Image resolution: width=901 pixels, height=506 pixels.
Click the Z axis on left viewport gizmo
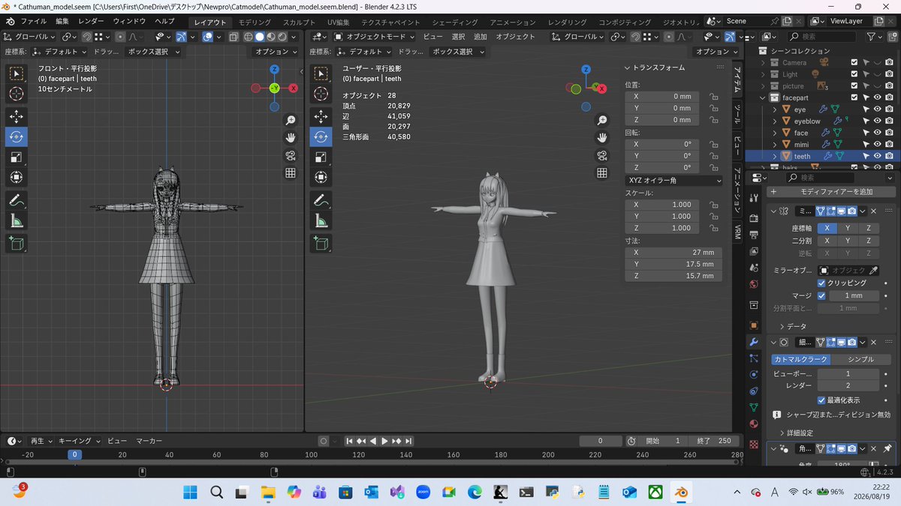275,69
